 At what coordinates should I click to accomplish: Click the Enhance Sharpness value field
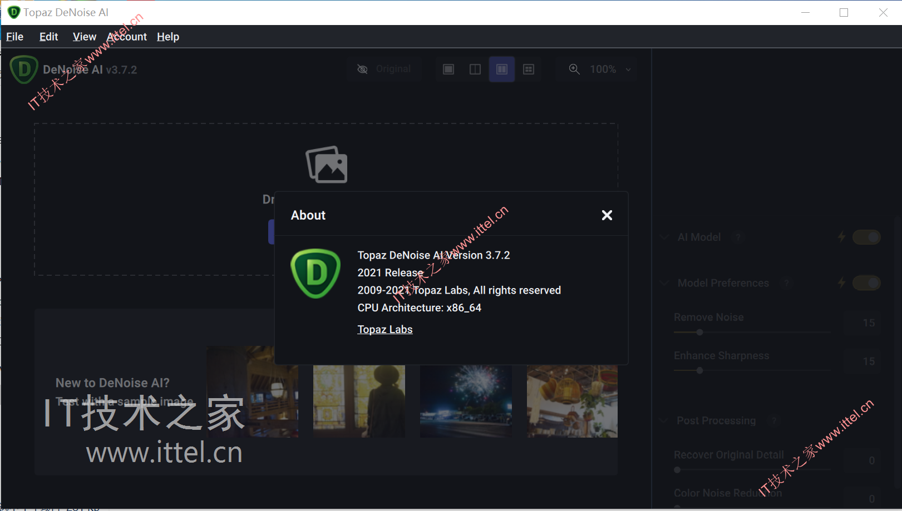tap(862, 361)
